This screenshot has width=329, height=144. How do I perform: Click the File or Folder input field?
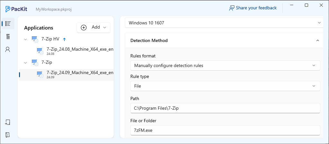pos(225,130)
